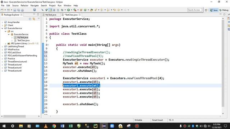The width and height of the screenshot is (230, 129).
Task: Open the Run Last Tool dropdown arrow
Action: (x=78, y=10)
